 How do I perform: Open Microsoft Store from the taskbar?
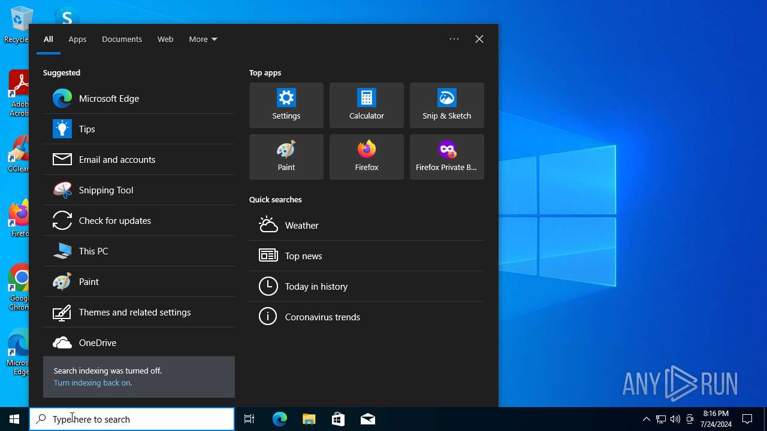(x=339, y=419)
